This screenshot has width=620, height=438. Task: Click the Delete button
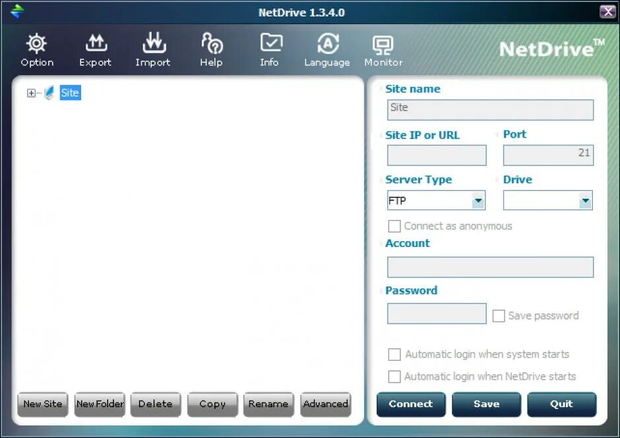click(x=156, y=404)
